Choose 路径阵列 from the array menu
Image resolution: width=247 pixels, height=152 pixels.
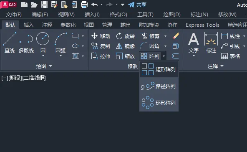(x=159, y=86)
